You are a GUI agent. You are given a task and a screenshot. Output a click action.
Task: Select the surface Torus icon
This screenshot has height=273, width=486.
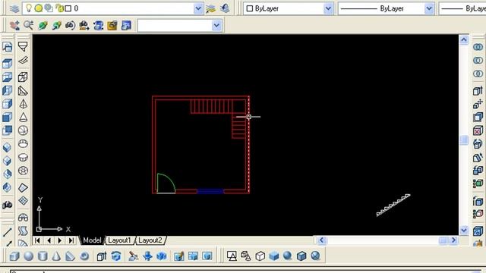point(23,171)
